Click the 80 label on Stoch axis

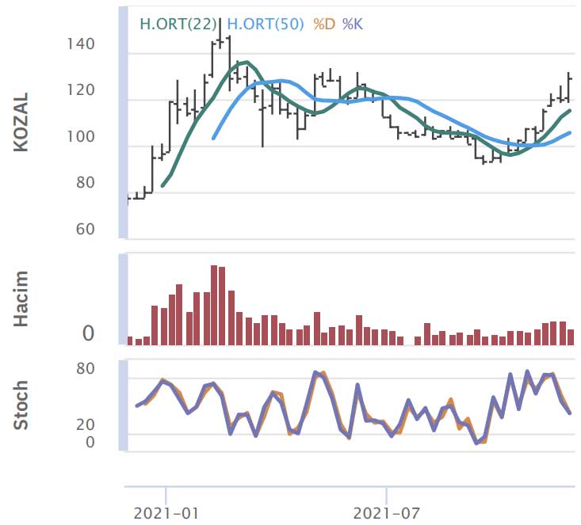click(x=86, y=368)
